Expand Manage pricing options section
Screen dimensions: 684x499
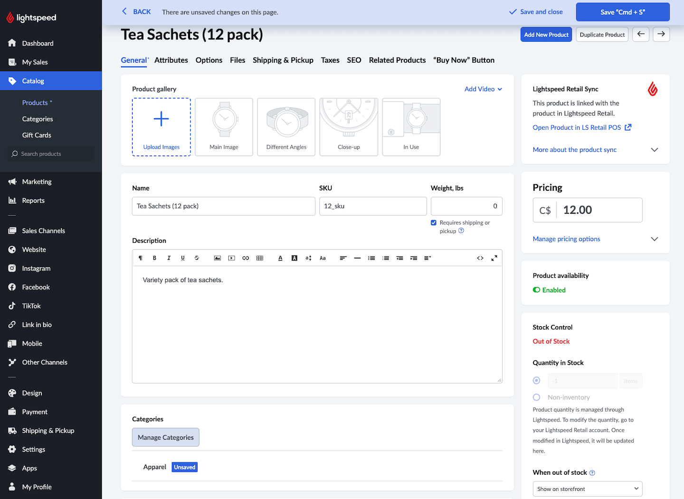tap(596, 239)
